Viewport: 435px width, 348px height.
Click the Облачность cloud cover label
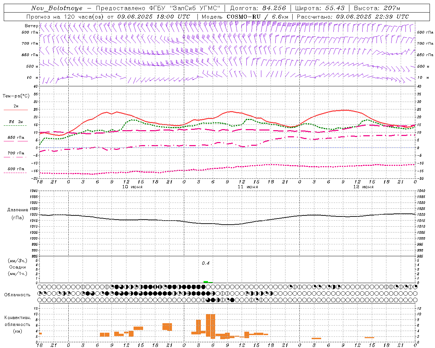17,295
